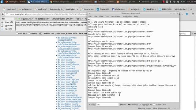Image resolution: width=196 pixels, height=110 pixels.
Task: Open the tbl_user :username link
Action: [67, 62]
